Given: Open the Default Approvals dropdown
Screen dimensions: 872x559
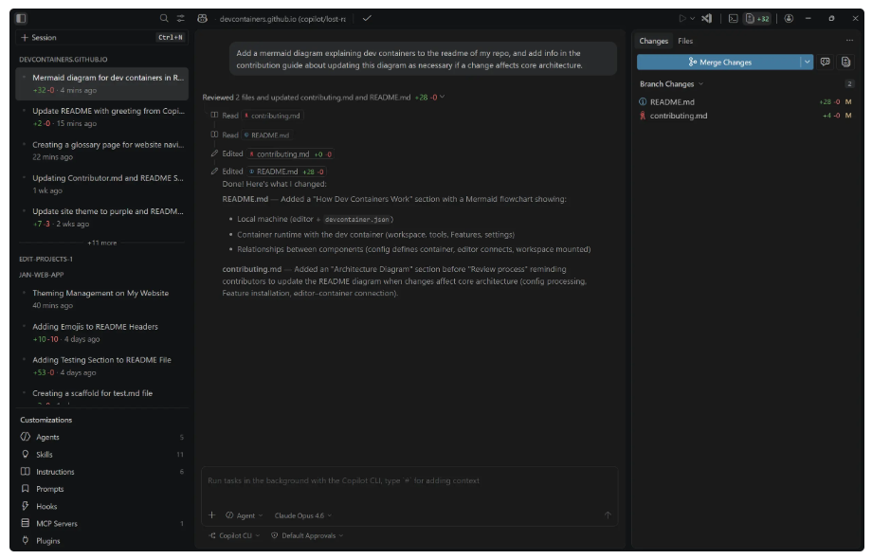Looking at the screenshot, I should tap(307, 535).
